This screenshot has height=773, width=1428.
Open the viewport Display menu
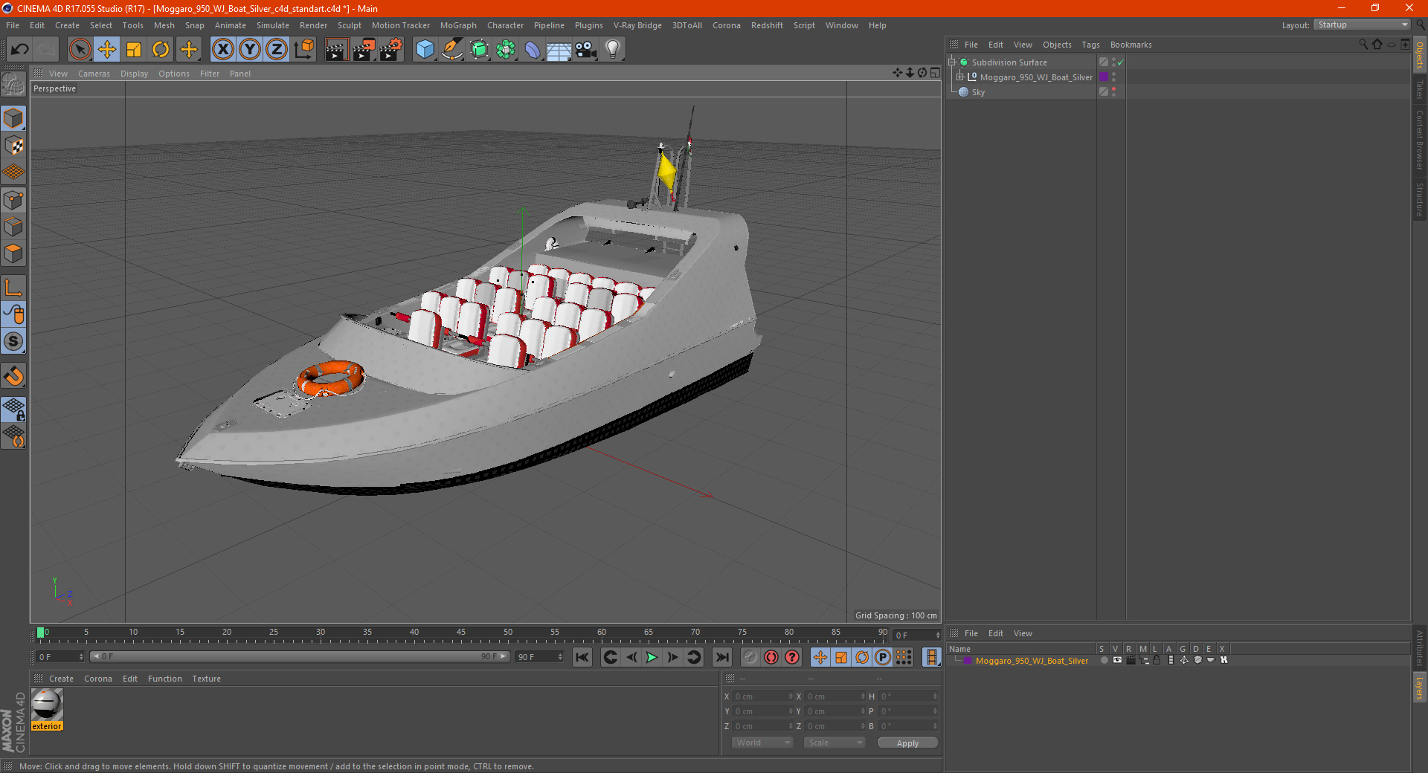click(134, 74)
